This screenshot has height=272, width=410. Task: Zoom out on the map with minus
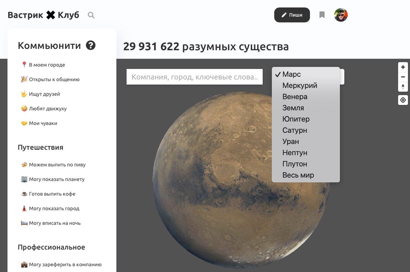pyautogui.click(x=403, y=77)
